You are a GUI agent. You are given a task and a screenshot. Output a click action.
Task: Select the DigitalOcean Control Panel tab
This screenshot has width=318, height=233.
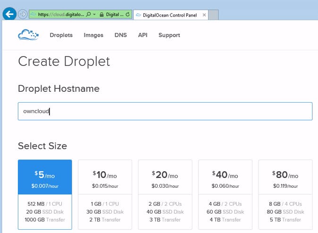(171, 15)
